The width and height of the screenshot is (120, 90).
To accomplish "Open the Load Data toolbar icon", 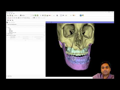I will (x=8, y=15).
